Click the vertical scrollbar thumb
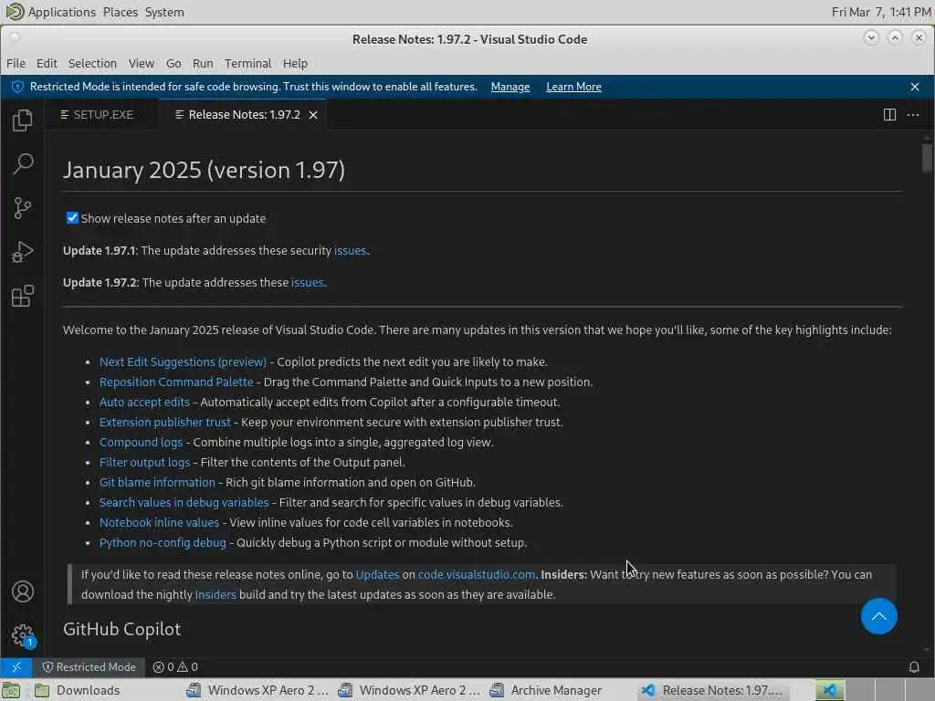 926,157
